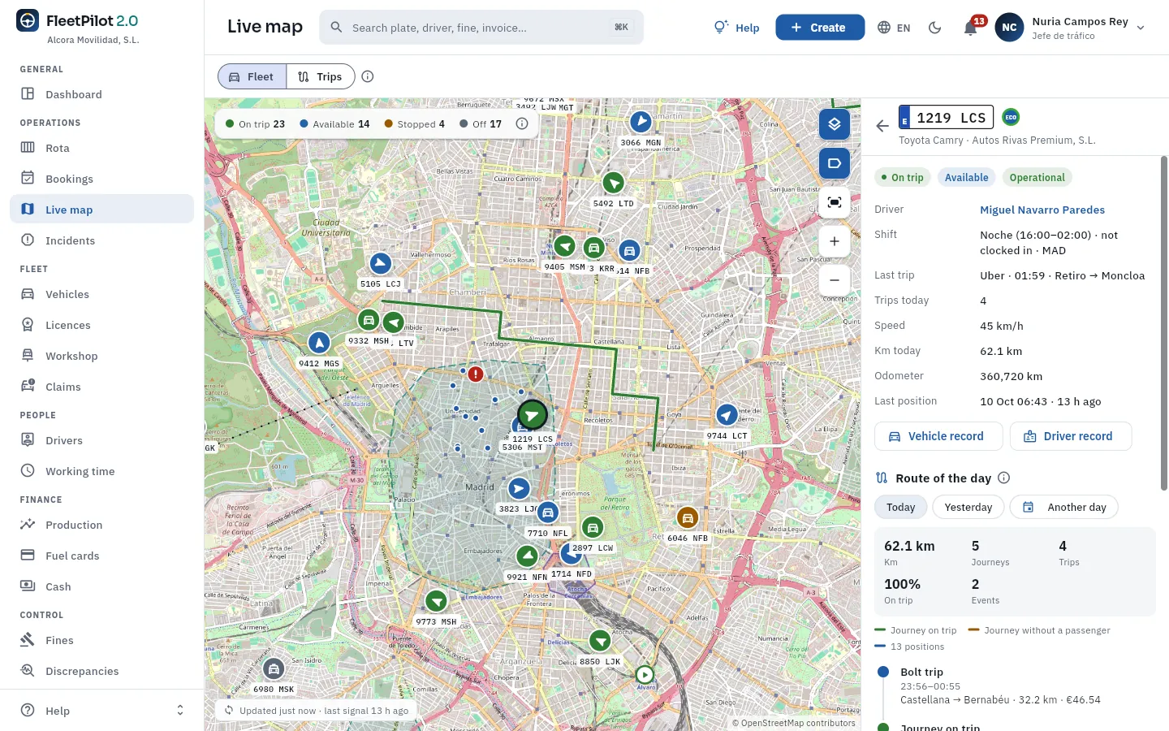This screenshot has width=1169, height=731.
Task: Open notifications bell
Action: point(970,28)
